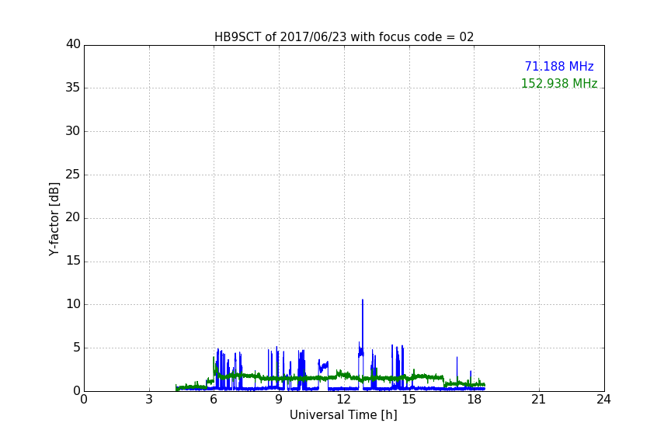This screenshot has width=671, height=447.
Task: Click the 'Y-factor [dB]' axis label
Action: (54, 219)
